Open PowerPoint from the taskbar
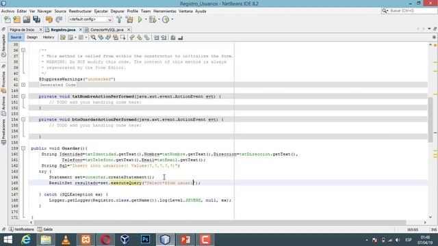Image resolution: width=438 pixels, height=246 pixels. click(x=185, y=240)
